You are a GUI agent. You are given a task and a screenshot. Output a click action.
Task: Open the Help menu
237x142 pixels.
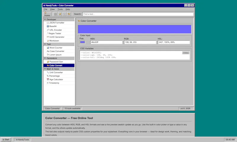pos(68,9)
